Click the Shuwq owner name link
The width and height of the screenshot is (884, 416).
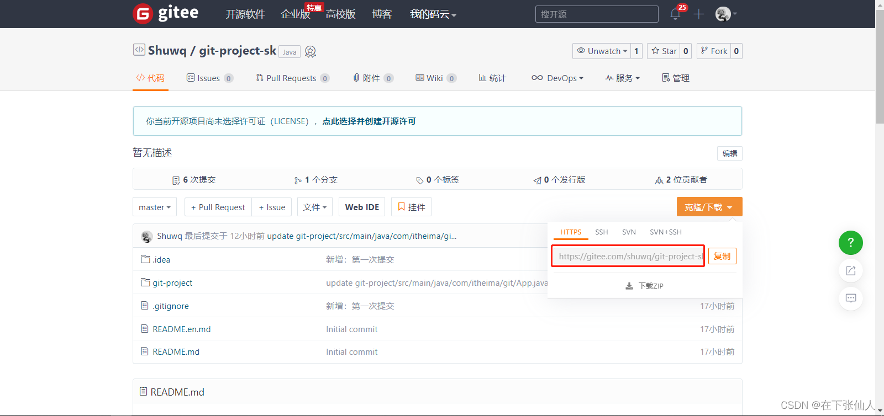(x=167, y=51)
